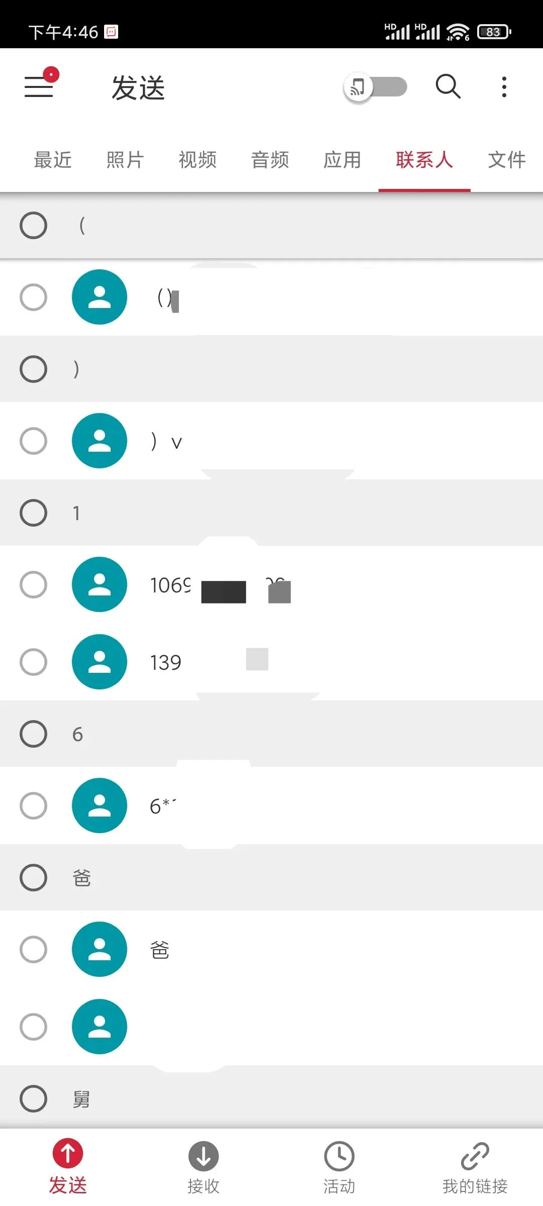
Task: Tap the avatar of contact 139
Action: pos(100,662)
